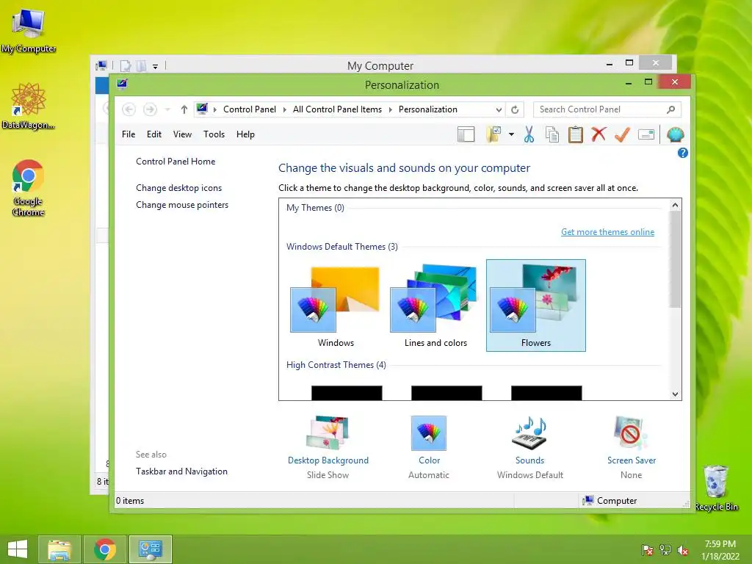Click the Paste clipboard toolbar icon
This screenshot has width=752, height=564.
click(x=576, y=135)
